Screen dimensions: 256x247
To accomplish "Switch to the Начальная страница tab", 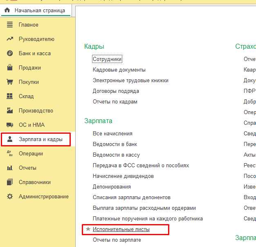I will pos(39,10).
